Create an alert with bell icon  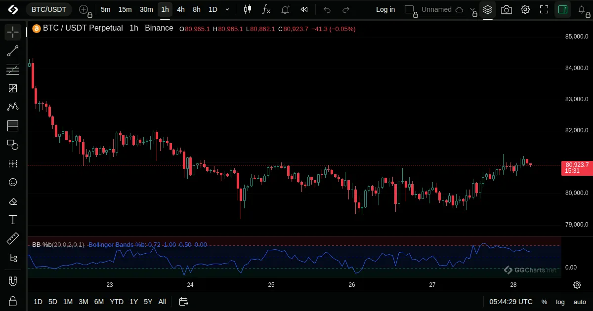(x=286, y=9)
